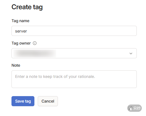Click the Tag name label

click(20, 21)
